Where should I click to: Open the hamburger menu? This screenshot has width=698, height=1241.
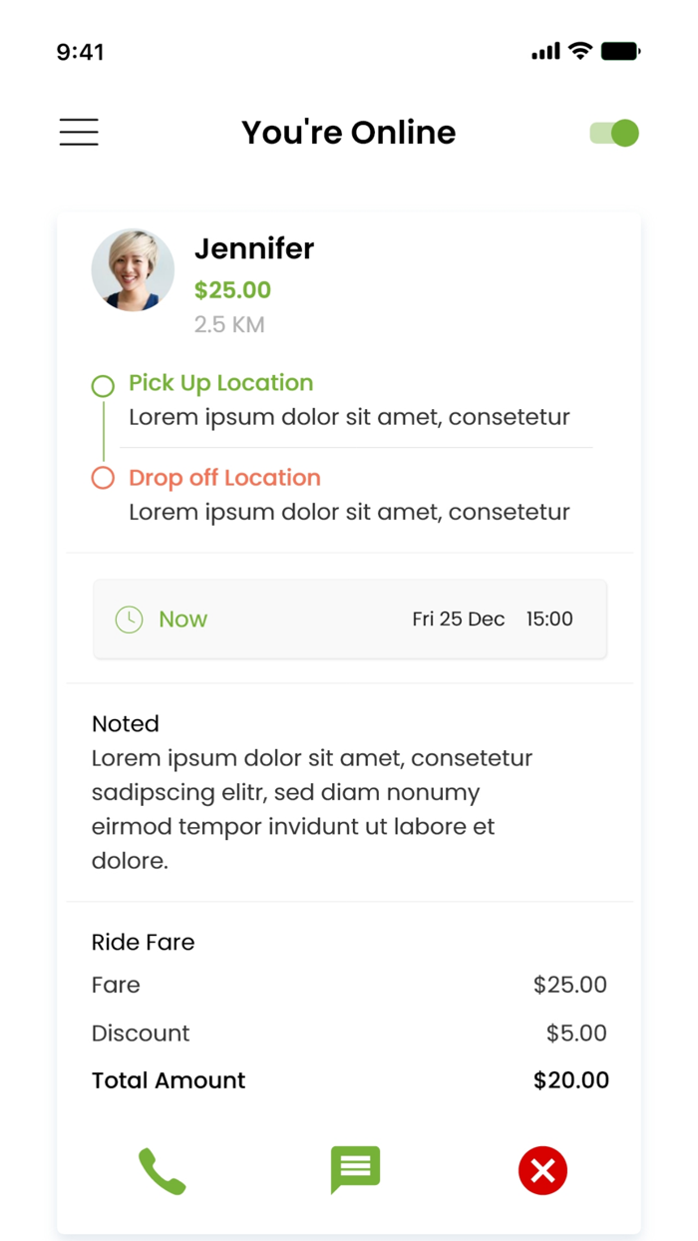pyautogui.click(x=79, y=133)
